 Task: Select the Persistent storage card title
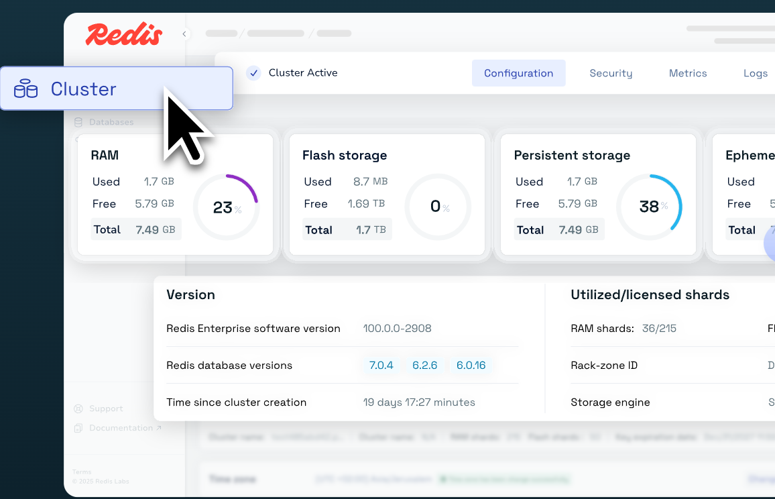(x=572, y=156)
